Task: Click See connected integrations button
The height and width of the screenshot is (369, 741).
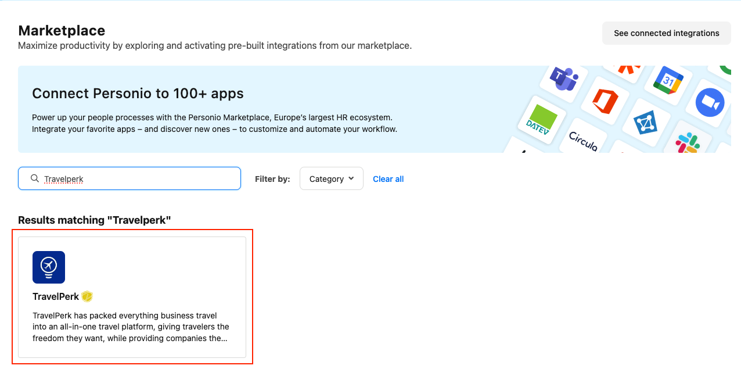Action: [x=667, y=33]
